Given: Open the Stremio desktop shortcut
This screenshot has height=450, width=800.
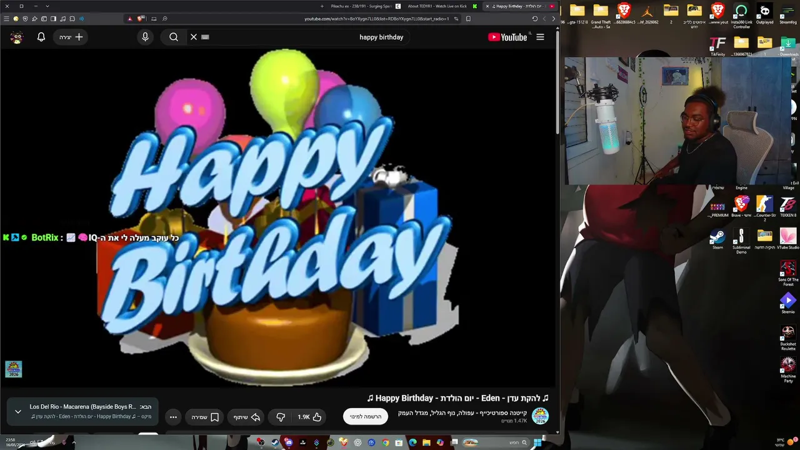Looking at the screenshot, I should pyautogui.click(x=788, y=304).
